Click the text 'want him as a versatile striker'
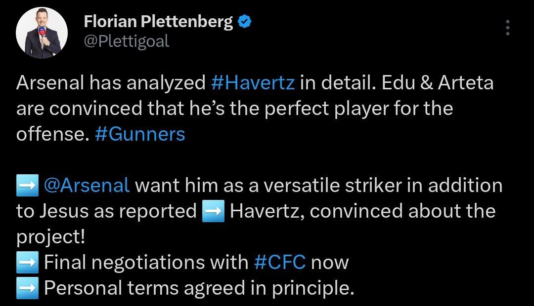 click(x=268, y=185)
